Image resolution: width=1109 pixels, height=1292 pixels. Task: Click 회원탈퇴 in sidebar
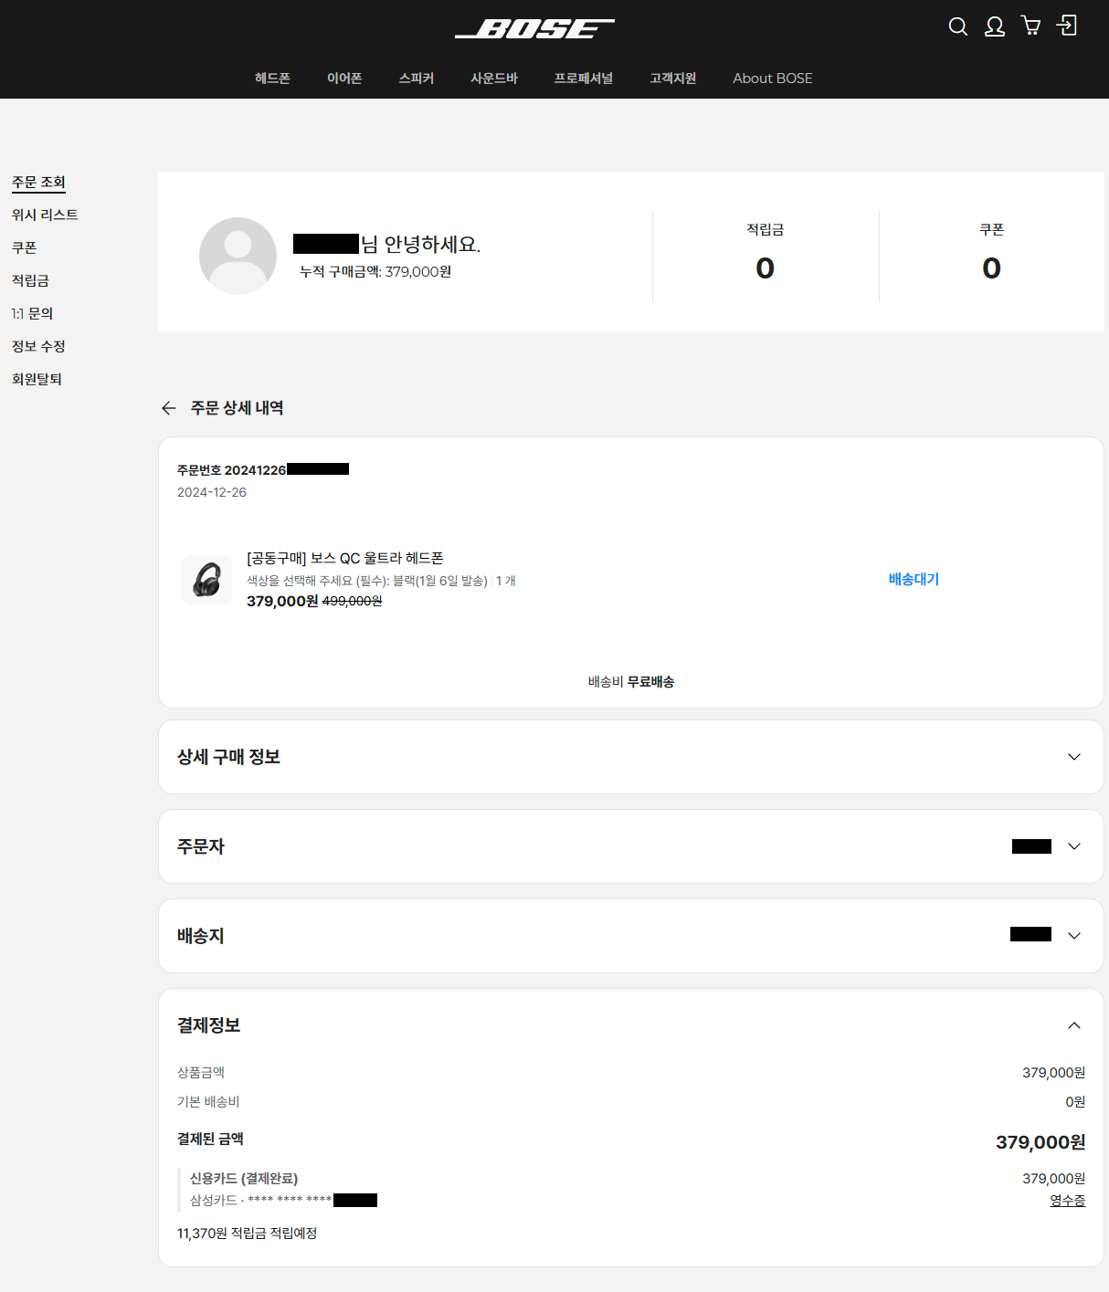[x=37, y=379]
